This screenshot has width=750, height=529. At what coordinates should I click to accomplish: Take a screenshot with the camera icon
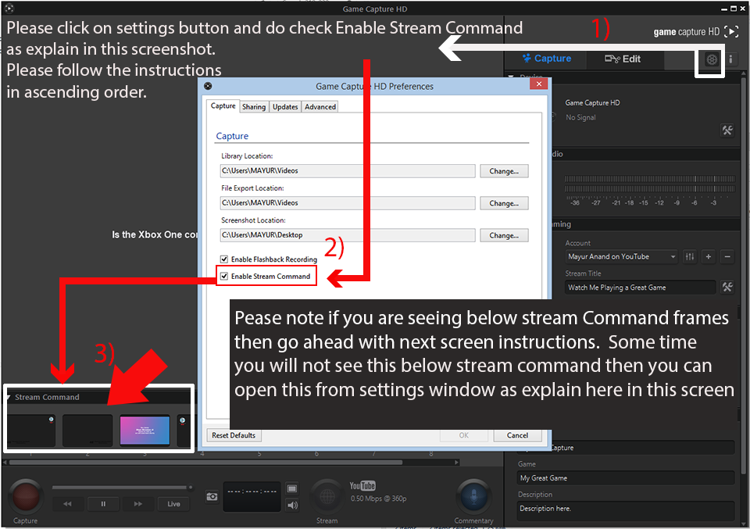(212, 496)
